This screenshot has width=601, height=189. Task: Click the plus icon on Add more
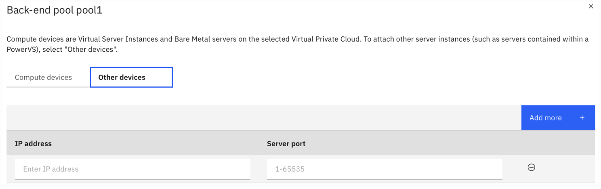(582, 118)
